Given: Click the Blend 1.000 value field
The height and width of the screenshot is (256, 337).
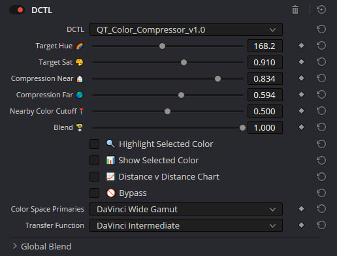Looking at the screenshot, I should pyautogui.click(x=265, y=127).
